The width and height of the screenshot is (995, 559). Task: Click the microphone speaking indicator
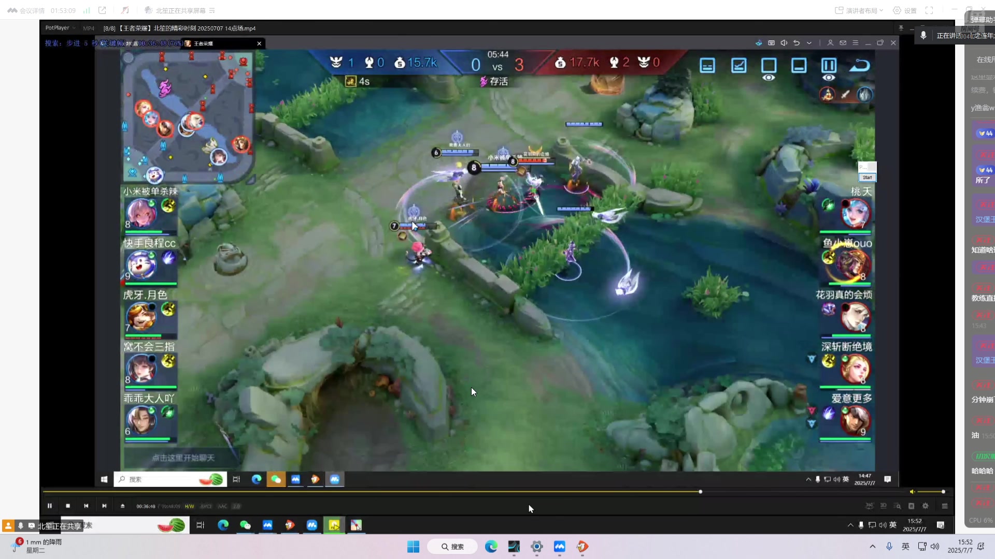coord(923,35)
